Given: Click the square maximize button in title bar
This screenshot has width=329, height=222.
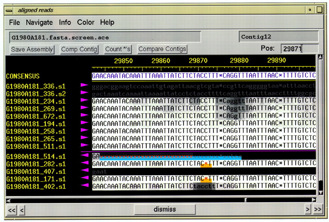Looking at the screenshot, I should point(319,10).
